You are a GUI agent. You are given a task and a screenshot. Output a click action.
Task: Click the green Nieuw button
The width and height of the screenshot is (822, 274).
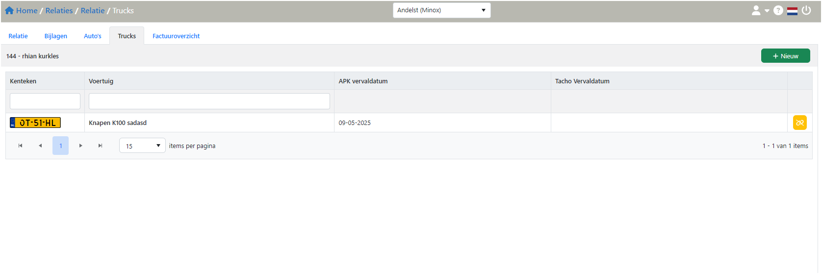tap(785, 56)
